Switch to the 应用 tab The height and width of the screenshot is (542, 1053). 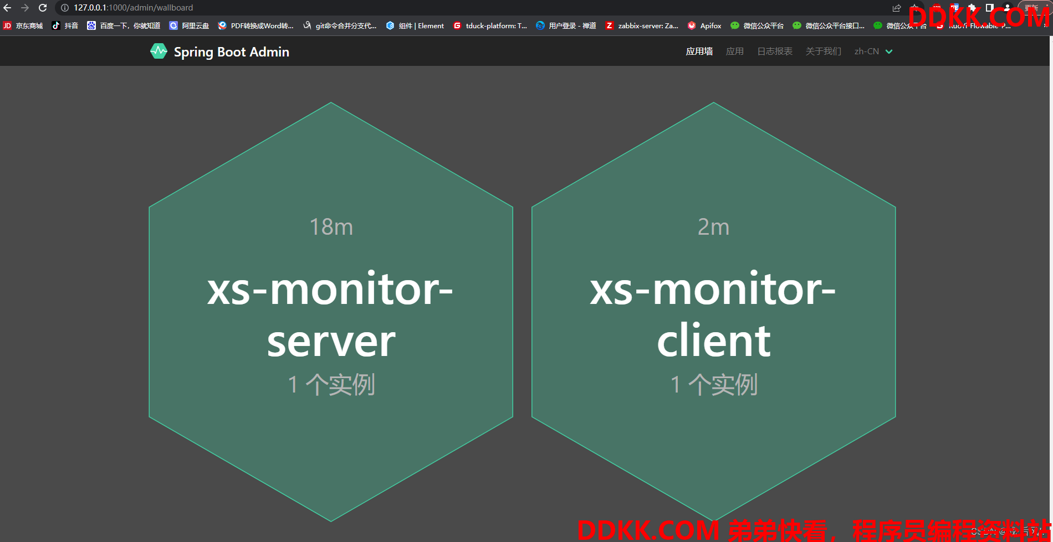pos(735,51)
